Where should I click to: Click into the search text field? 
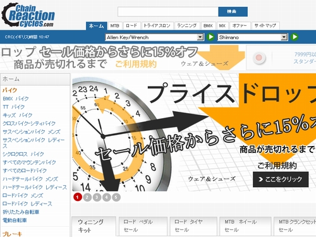168,11
